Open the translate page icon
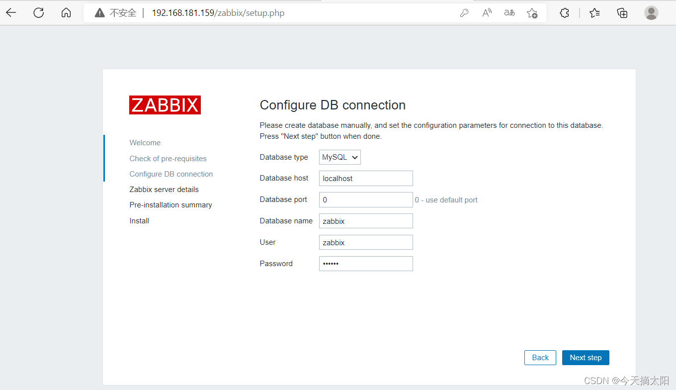676x390 pixels. tap(509, 13)
